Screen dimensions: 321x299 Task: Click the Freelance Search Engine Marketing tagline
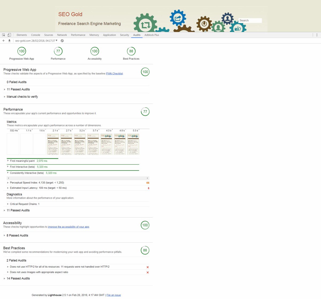pos(90,24)
